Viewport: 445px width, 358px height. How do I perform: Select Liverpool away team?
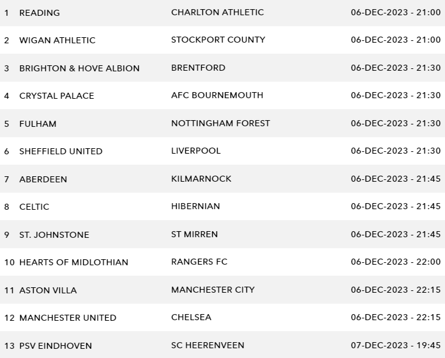tap(196, 151)
